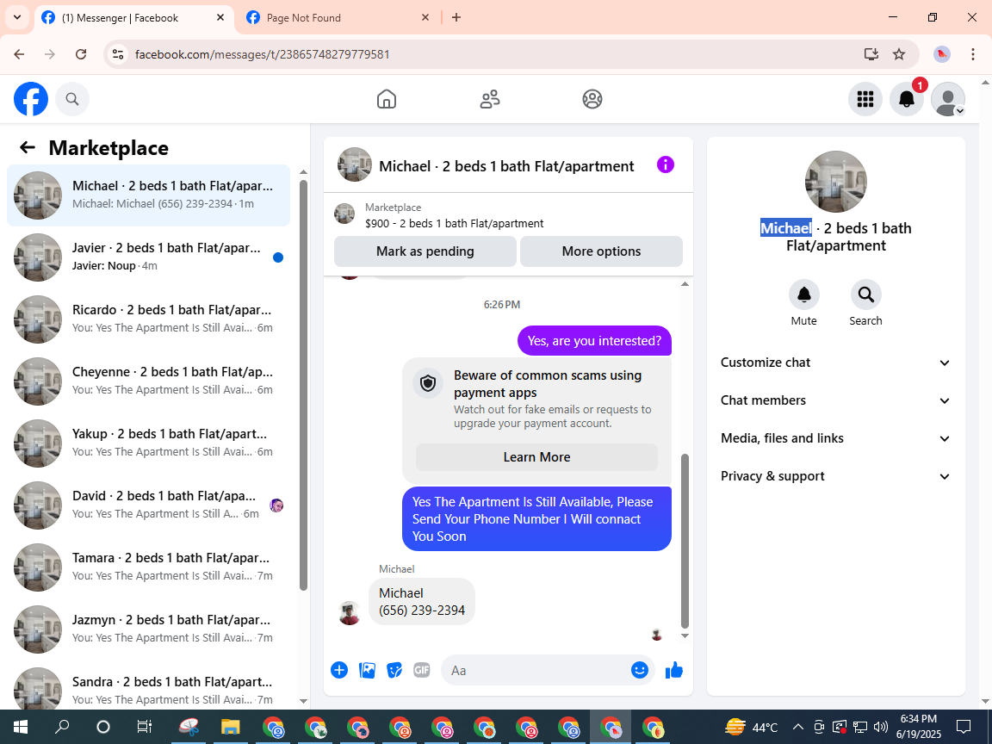Click Michael's avatar beside his message
This screenshot has width=992, height=744.
coord(350,613)
